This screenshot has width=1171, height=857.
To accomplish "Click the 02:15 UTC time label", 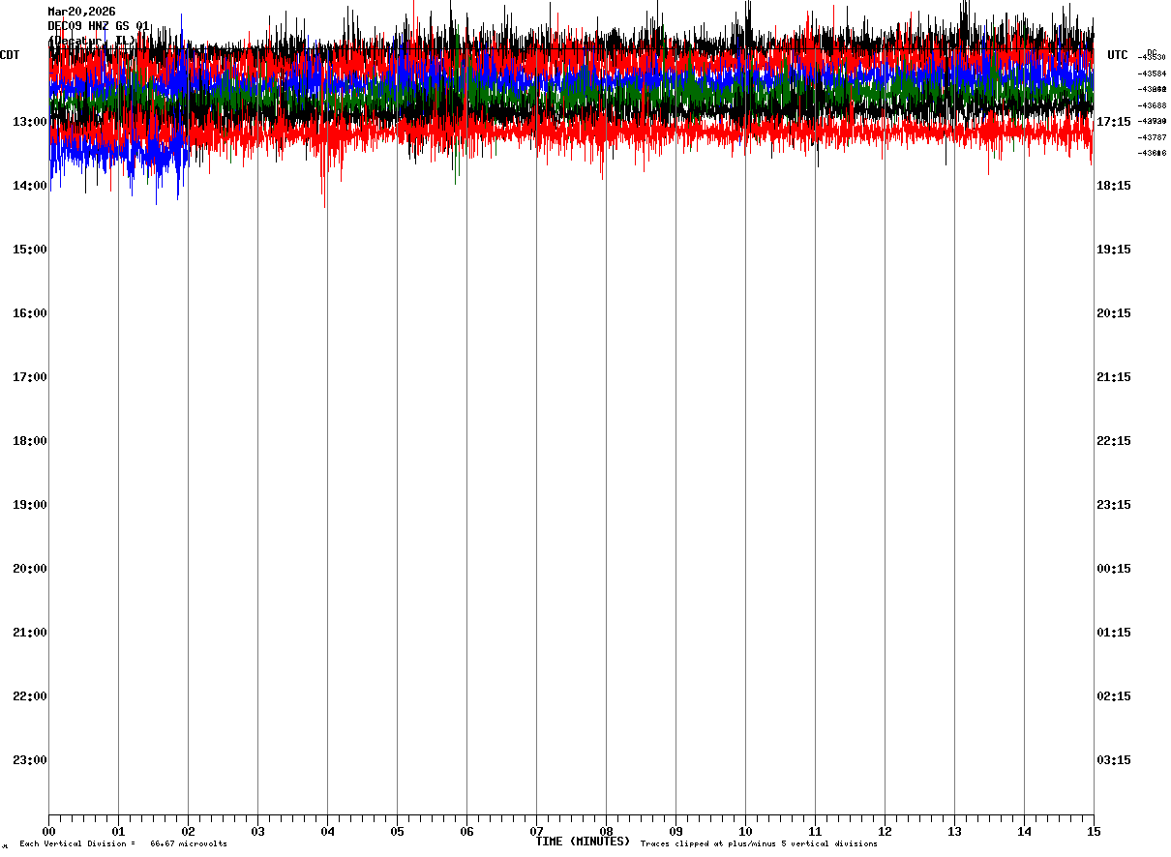I will click(1114, 696).
